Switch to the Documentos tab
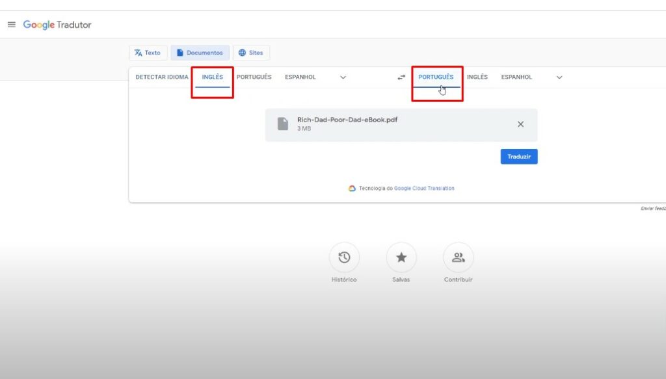Viewport: 666px width, 379px height. [x=200, y=53]
